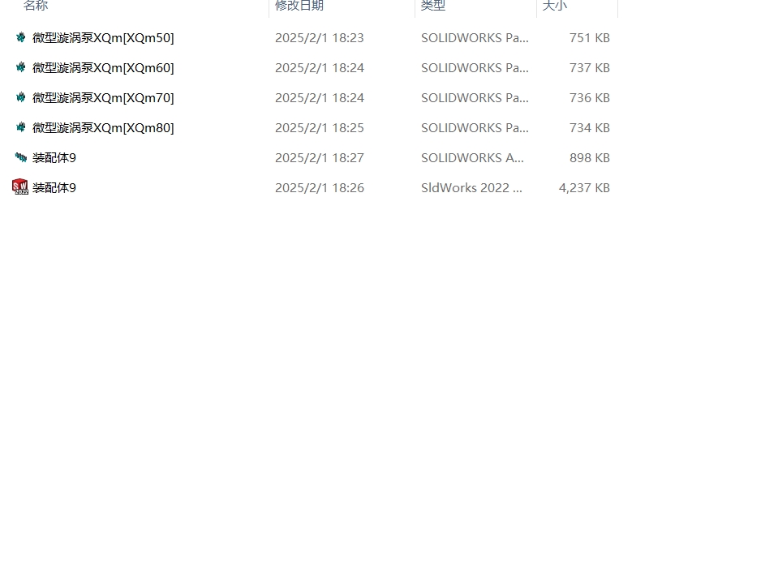Select the 装配体9 file sized 898 KB
The width and height of the screenshot is (778, 583).
coord(54,157)
